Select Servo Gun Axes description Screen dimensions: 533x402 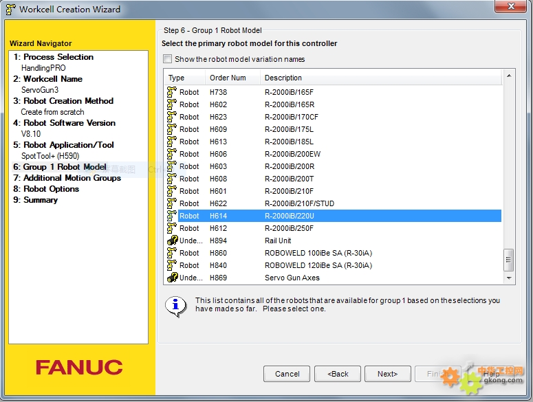(292, 278)
